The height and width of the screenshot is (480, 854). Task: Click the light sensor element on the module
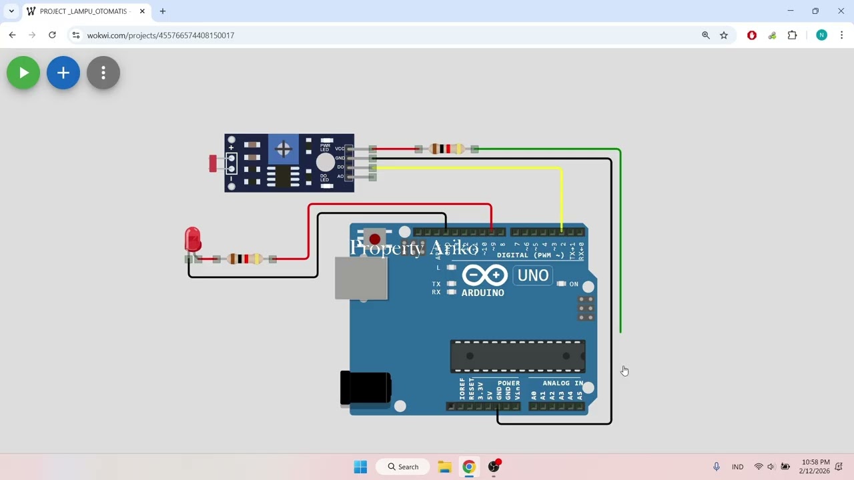point(213,163)
